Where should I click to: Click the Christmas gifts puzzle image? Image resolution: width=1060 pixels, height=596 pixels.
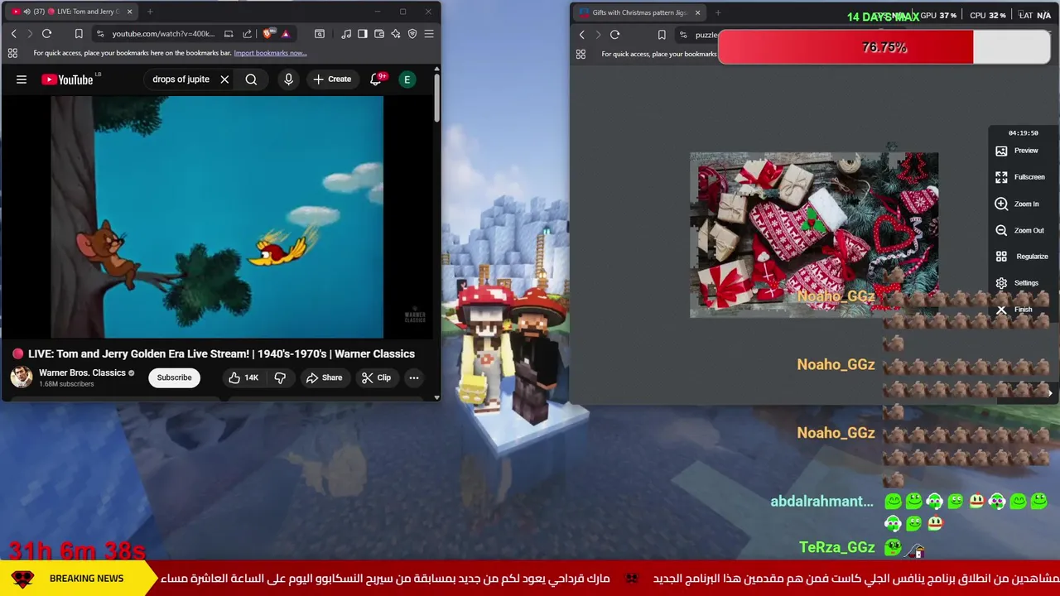click(x=814, y=234)
